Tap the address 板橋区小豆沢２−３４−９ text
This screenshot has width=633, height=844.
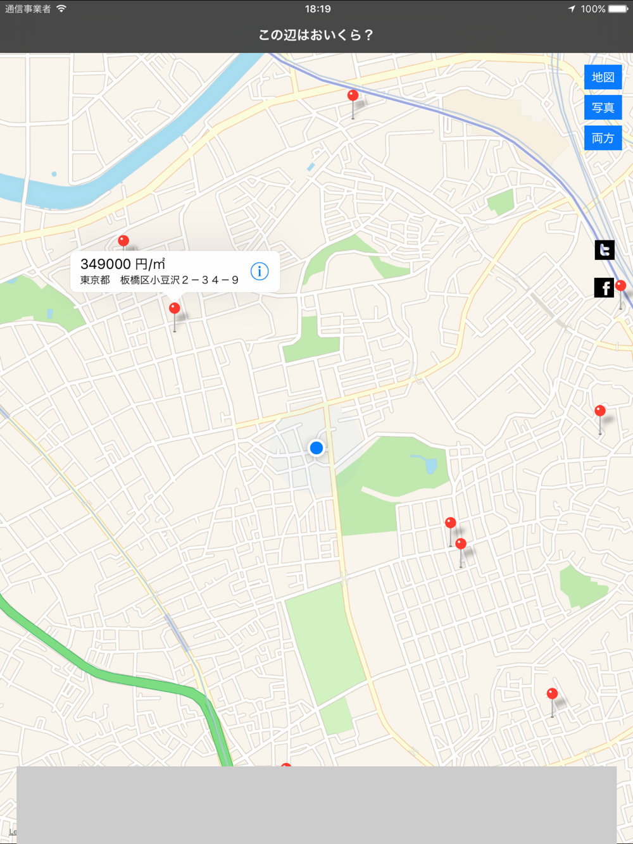point(180,280)
